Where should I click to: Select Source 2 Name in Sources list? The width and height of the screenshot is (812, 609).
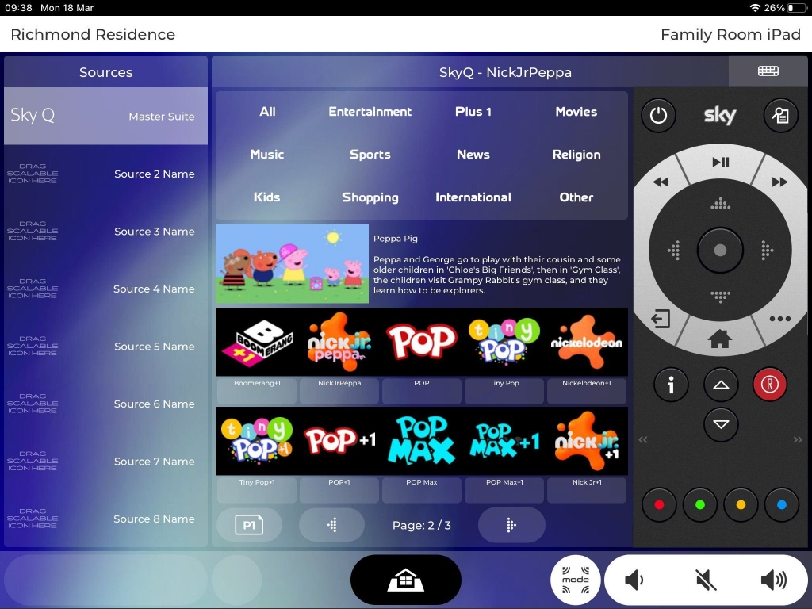pos(105,174)
